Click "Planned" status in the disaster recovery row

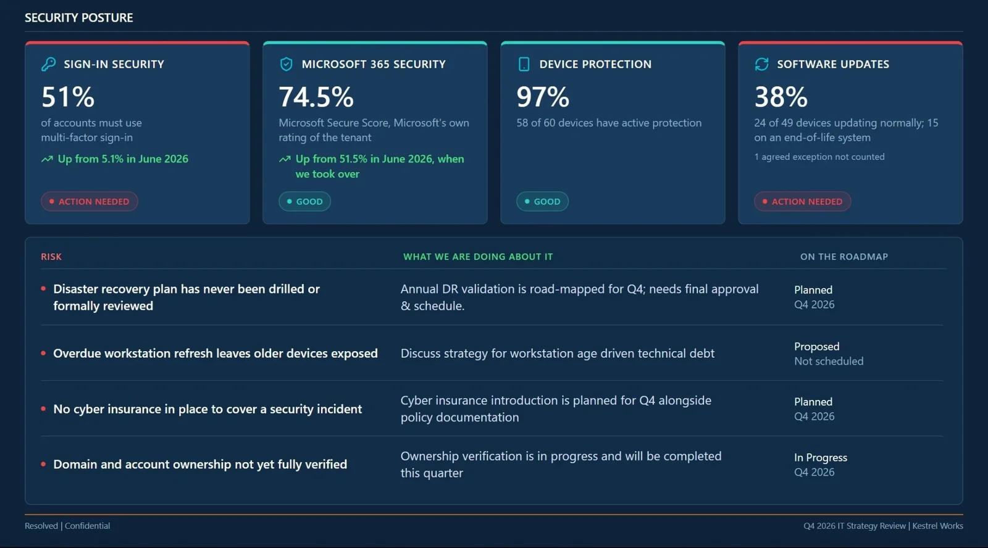click(x=813, y=290)
